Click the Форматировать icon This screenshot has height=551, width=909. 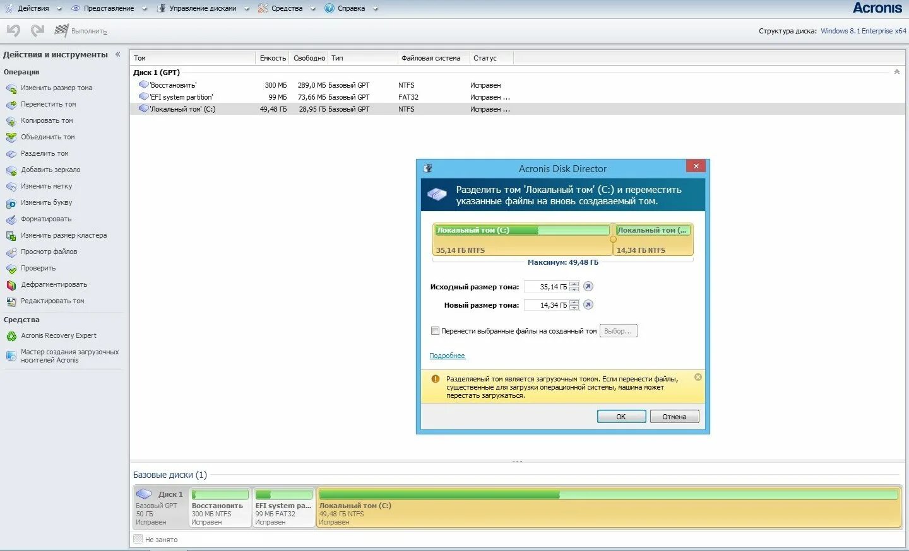tap(11, 219)
